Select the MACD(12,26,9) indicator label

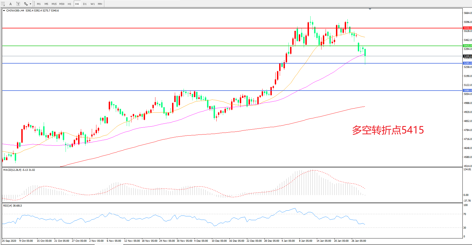(19, 170)
